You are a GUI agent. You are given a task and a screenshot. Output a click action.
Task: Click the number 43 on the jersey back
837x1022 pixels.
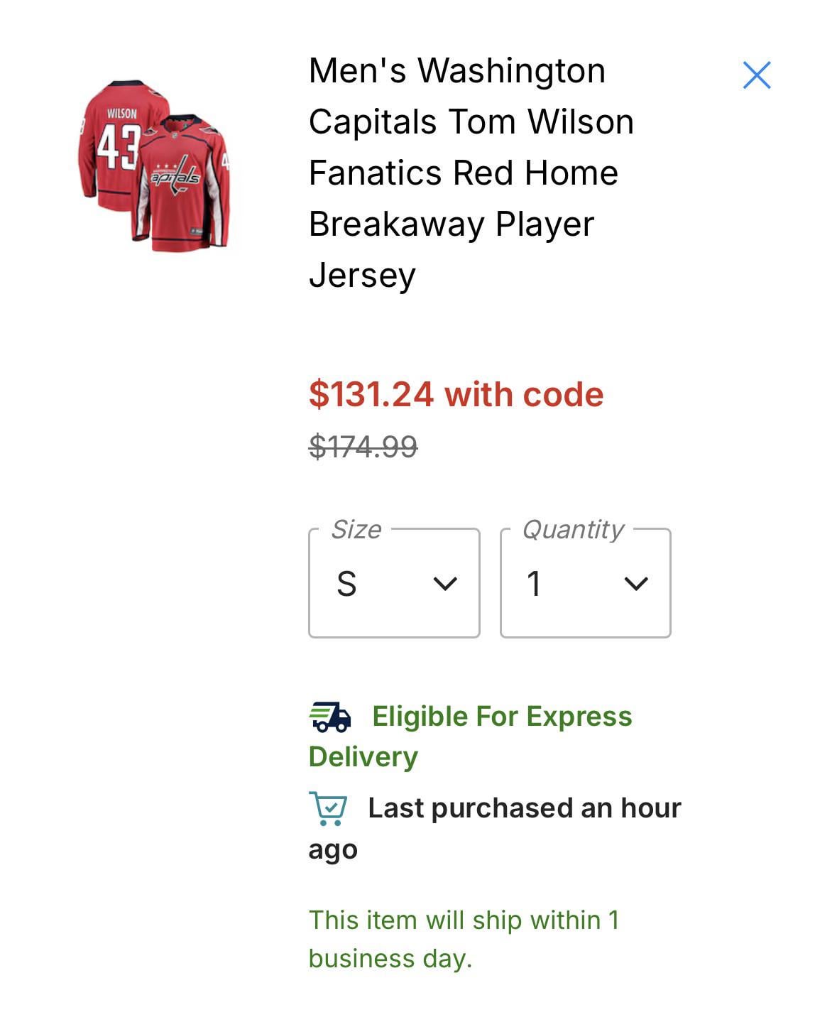coord(117,148)
